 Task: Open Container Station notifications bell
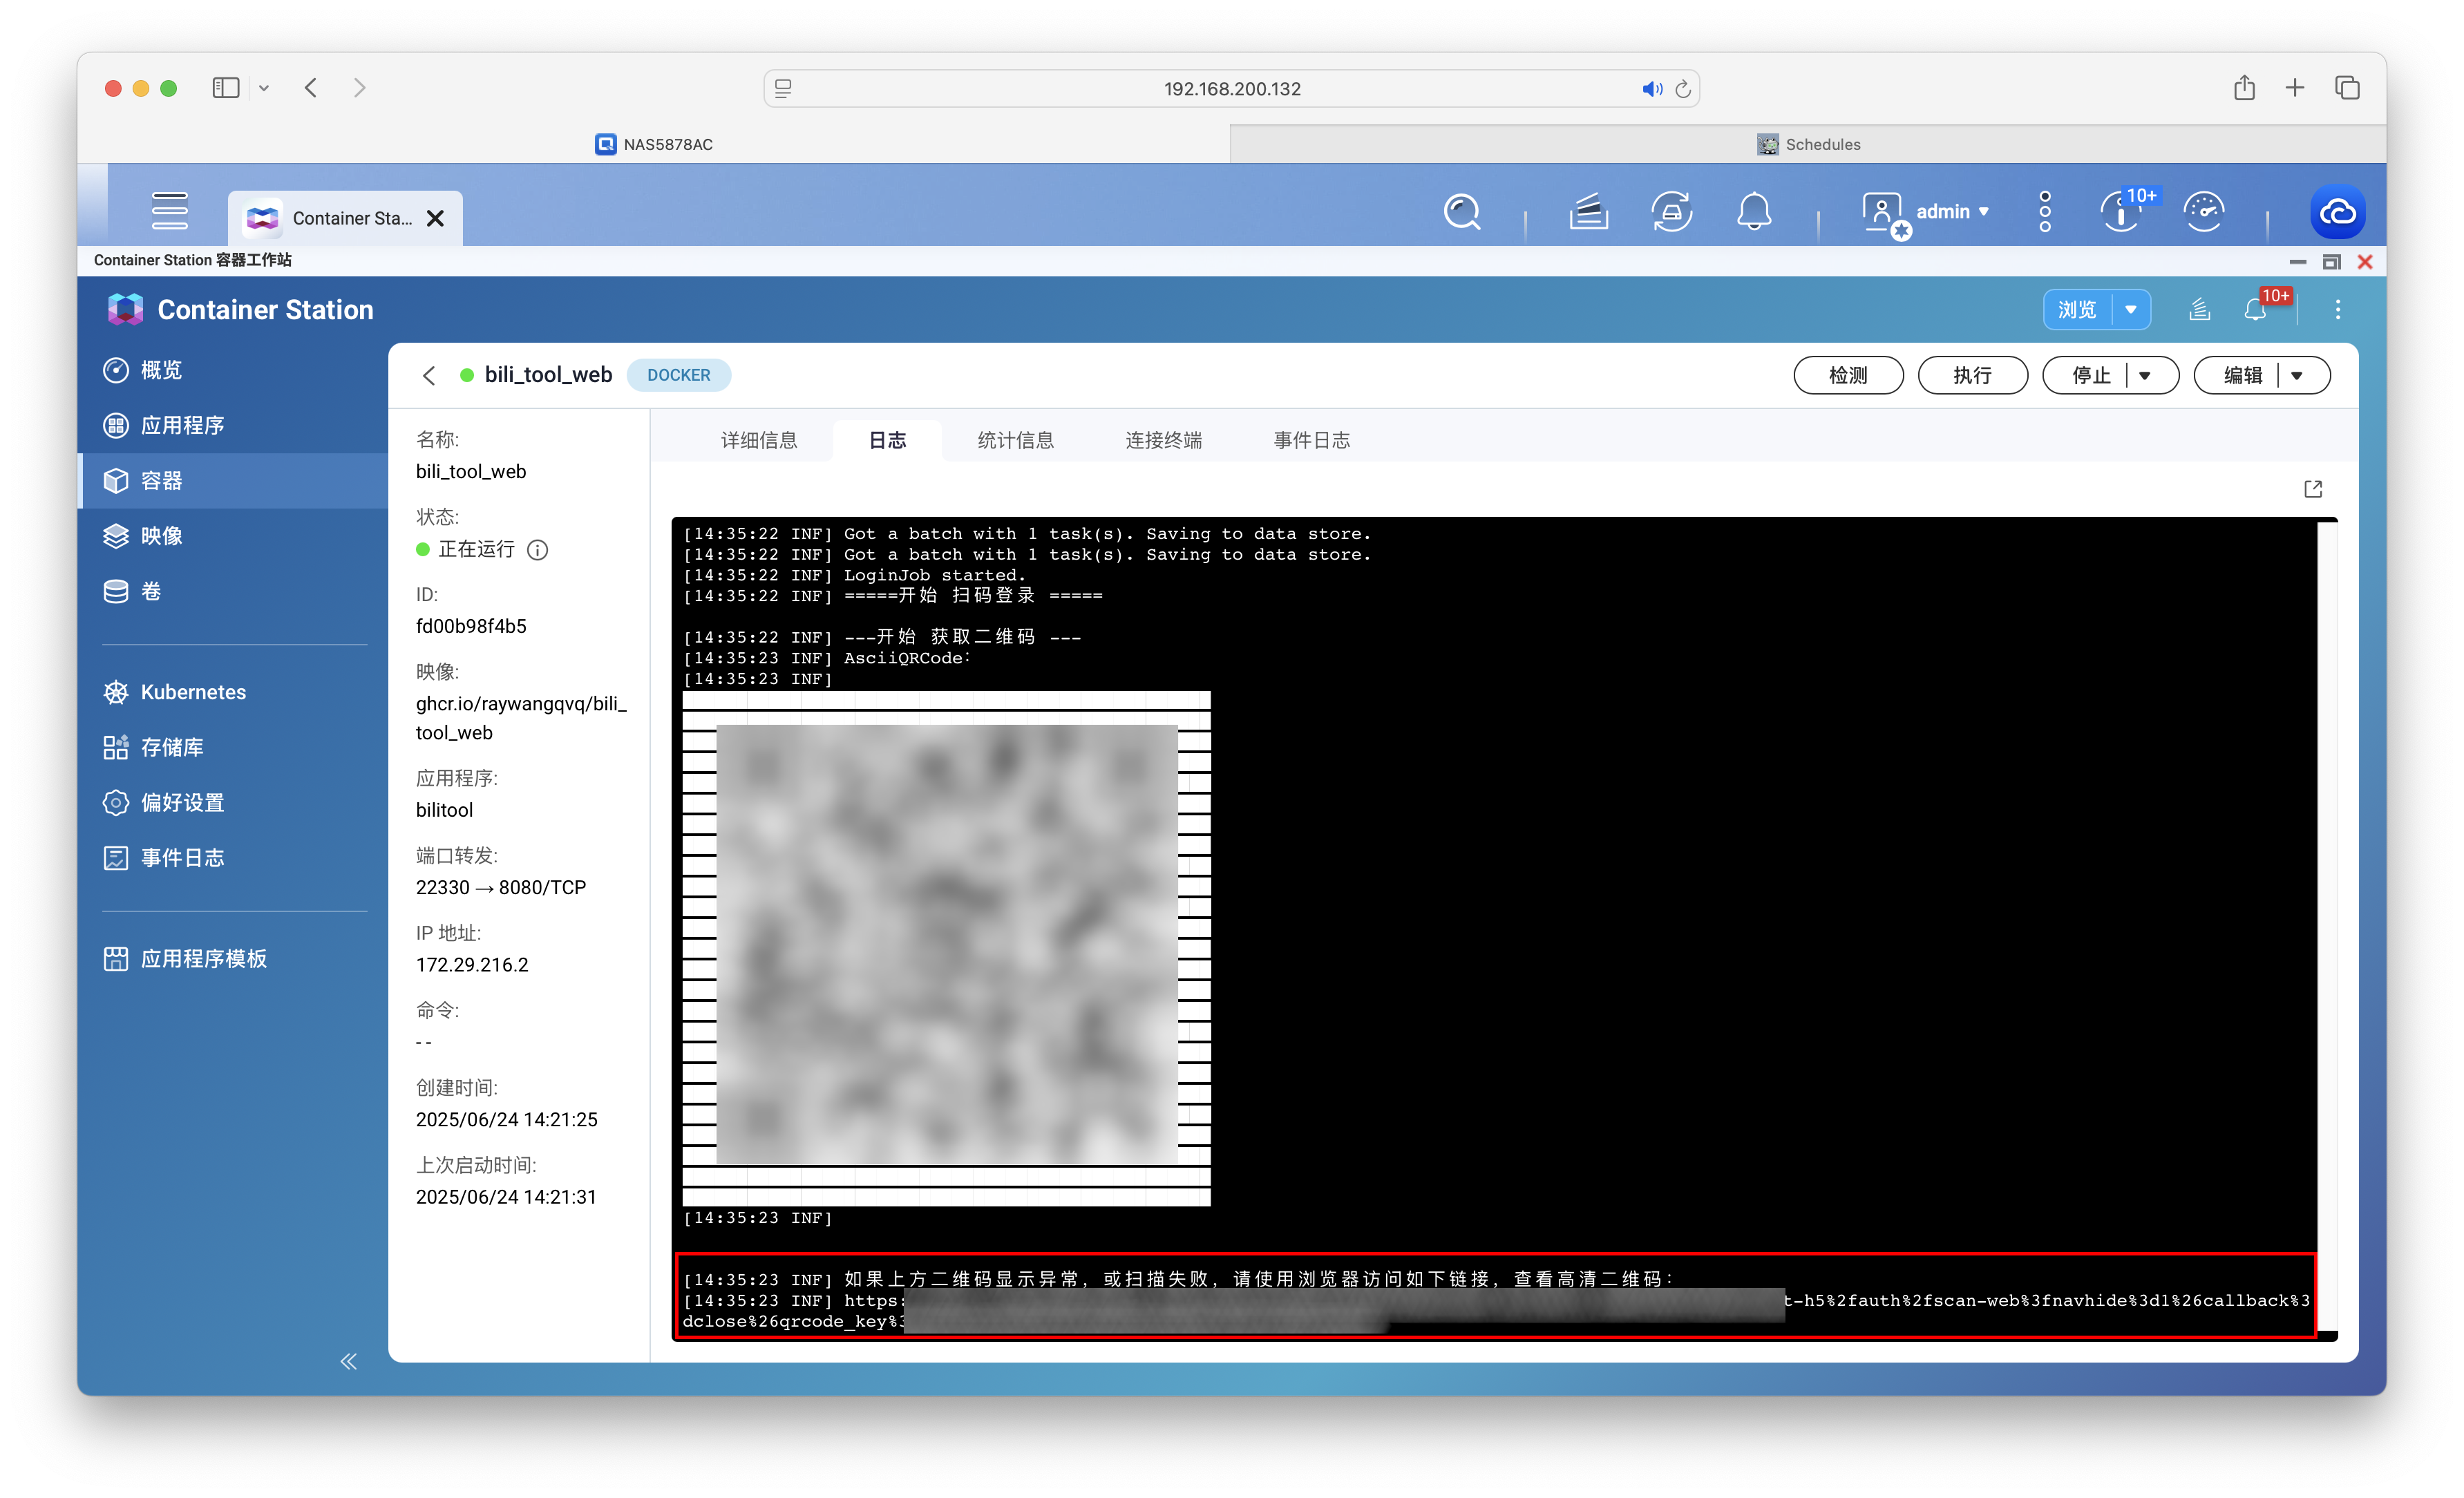[2255, 310]
